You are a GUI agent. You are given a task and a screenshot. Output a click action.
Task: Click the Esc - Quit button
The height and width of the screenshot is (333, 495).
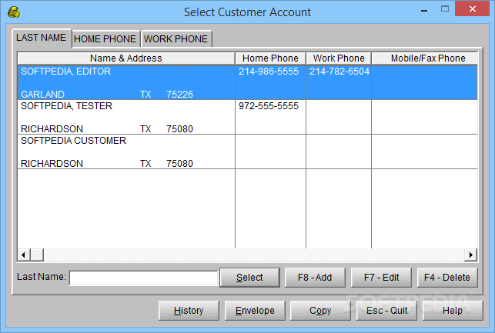tap(386, 311)
